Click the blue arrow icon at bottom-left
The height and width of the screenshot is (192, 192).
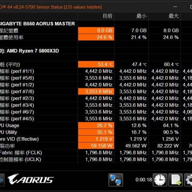pyautogui.click(x=2, y=180)
